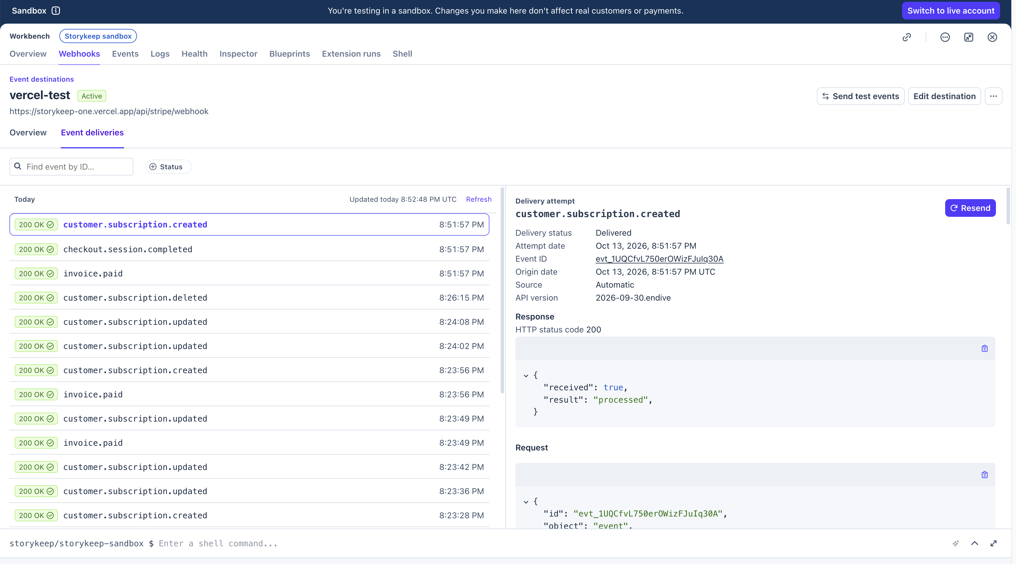Screen dimensions: 1016x564
Task: Click the detail panel vertical scrollbar
Action: pos(1008,206)
